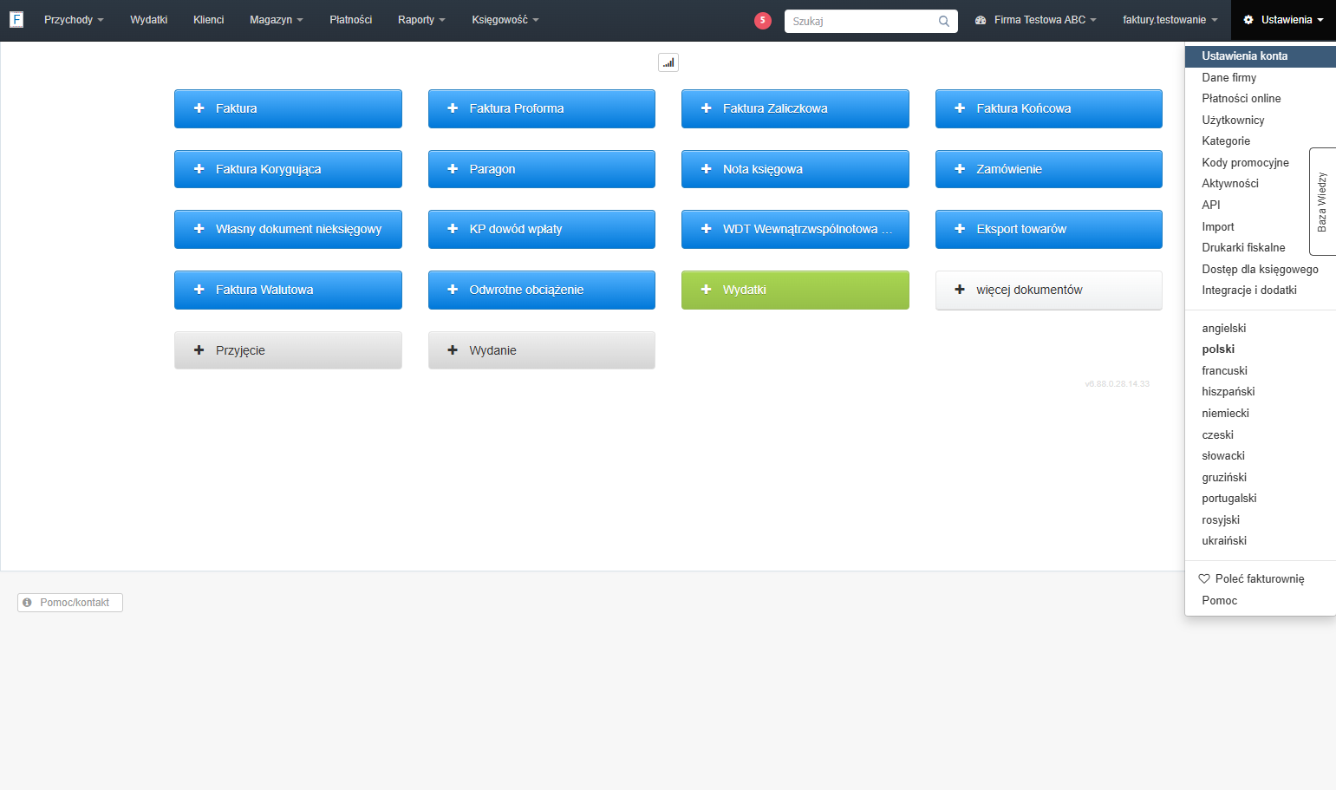Expand the faktury.testowanie account menu
Image resolution: width=1336 pixels, height=790 pixels.
tap(1170, 20)
